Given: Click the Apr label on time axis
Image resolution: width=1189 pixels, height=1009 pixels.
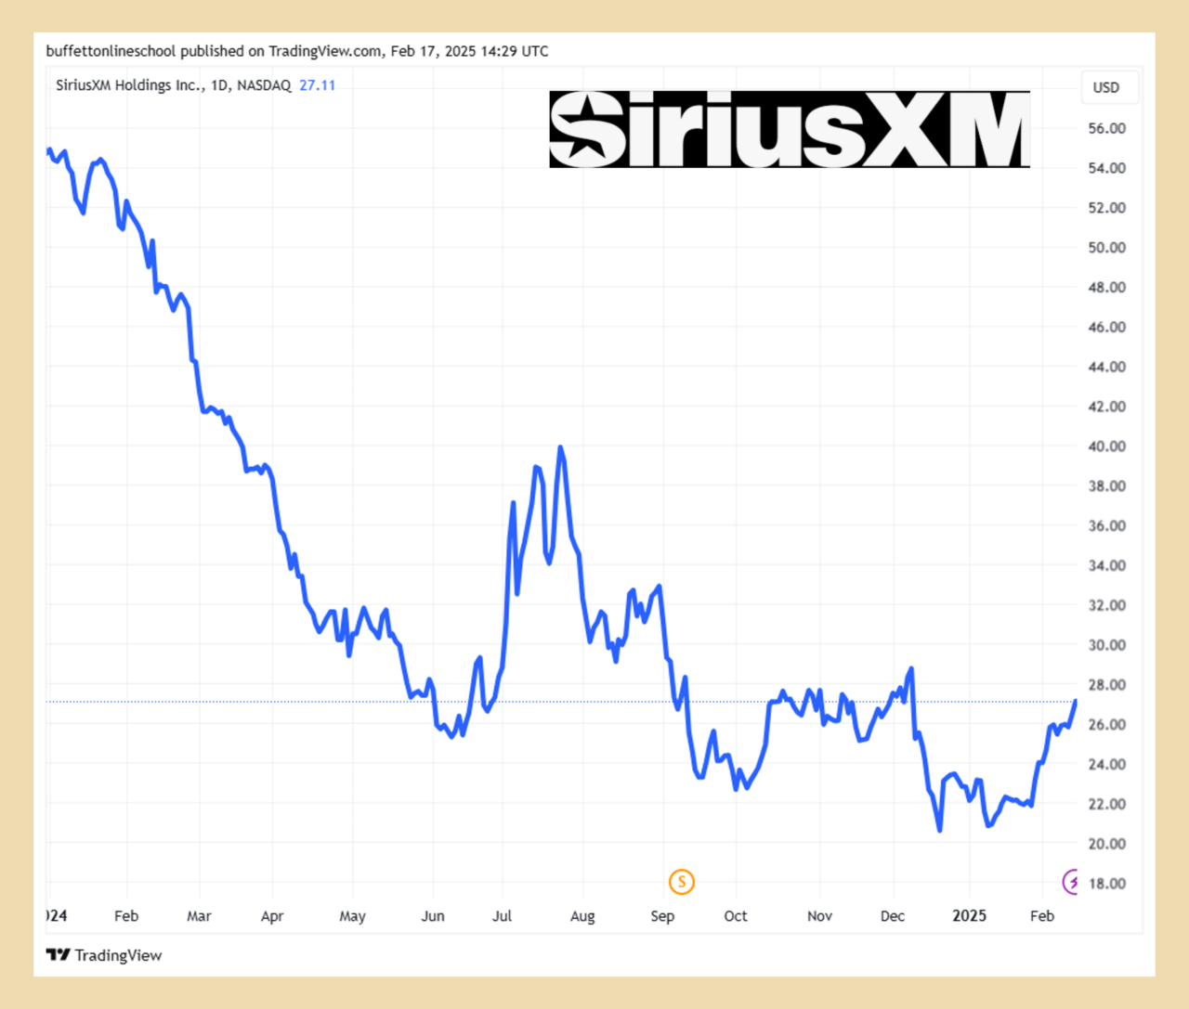Looking at the screenshot, I should tap(272, 916).
